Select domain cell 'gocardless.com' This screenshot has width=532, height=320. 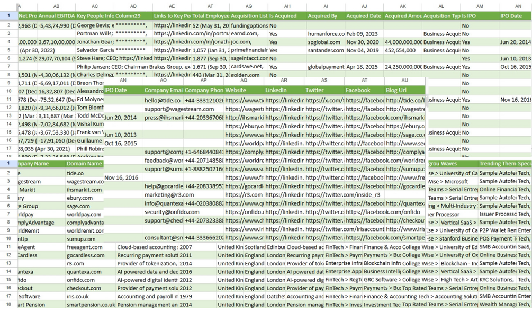pos(90,255)
